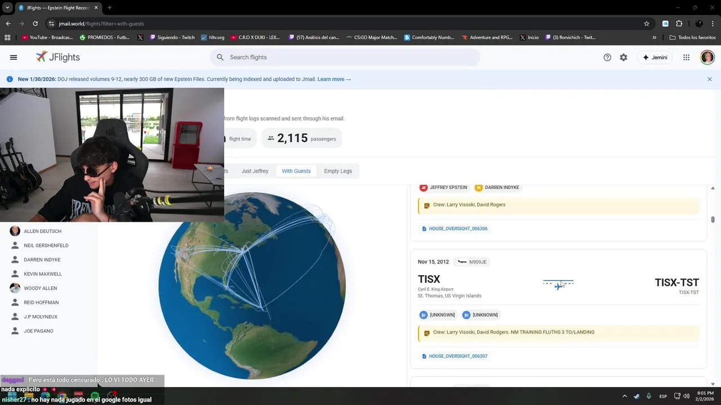Click the search magnifier icon
The height and width of the screenshot is (405, 721).
(x=220, y=57)
